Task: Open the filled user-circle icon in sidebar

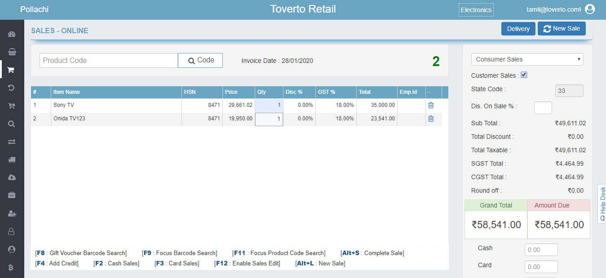Action: [12, 249]
